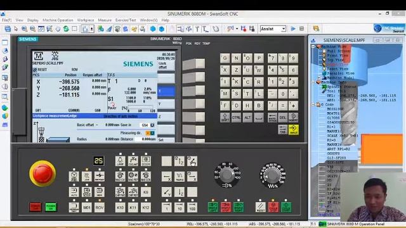Click the green CYCLE START key
The height and width of the screenshot is (228, 406).
point(286,207)
